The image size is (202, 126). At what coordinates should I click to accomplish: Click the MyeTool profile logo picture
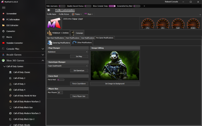54,23
